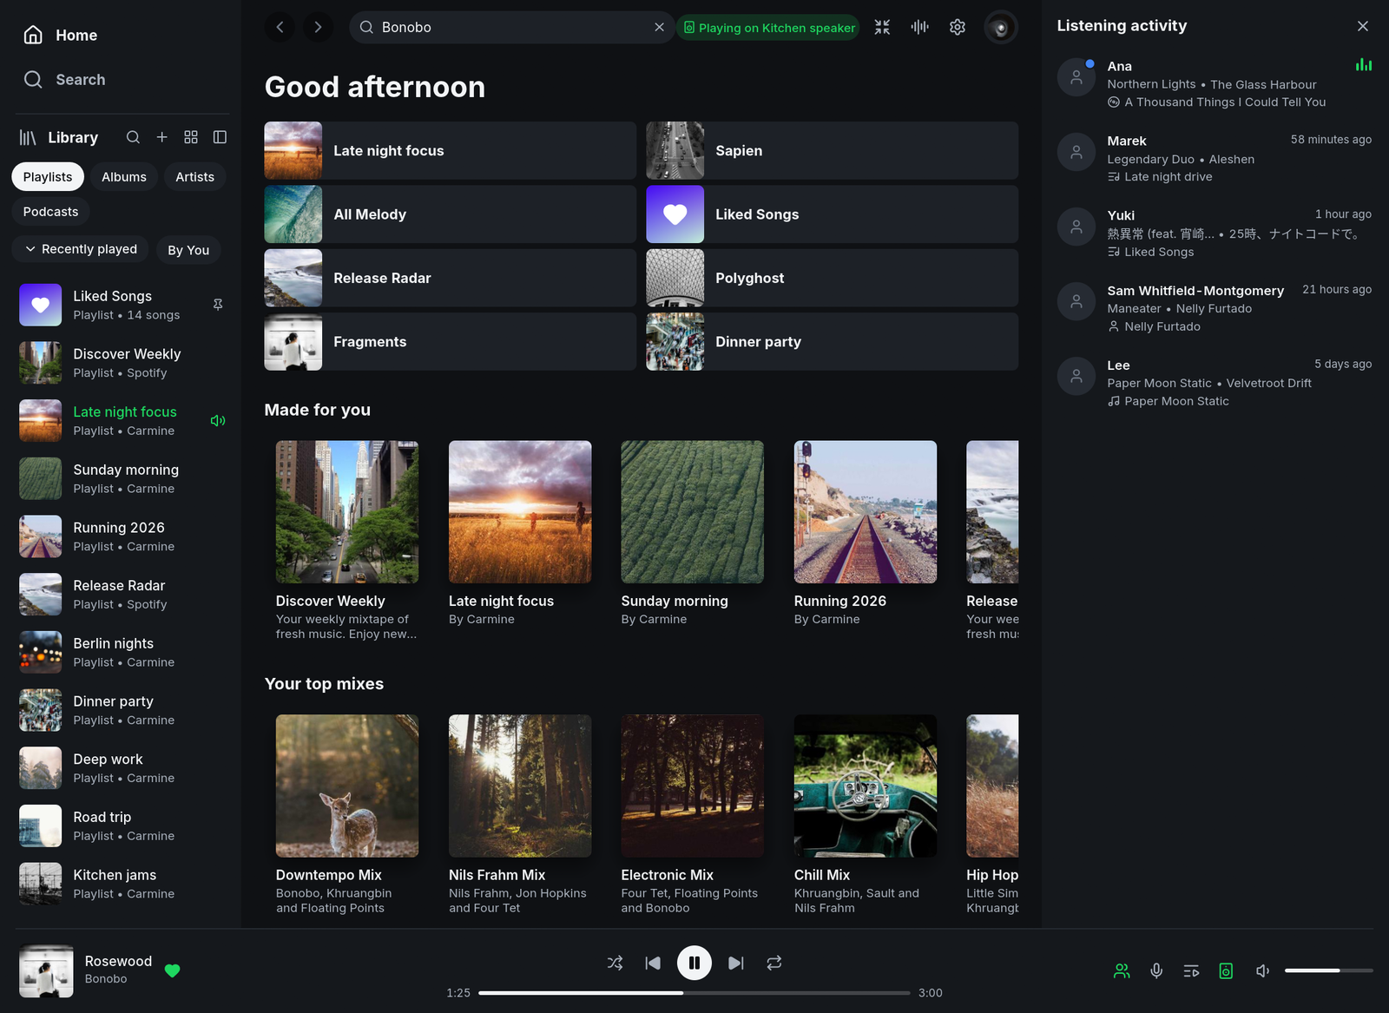Switch to mini player view icon

pyautogui.click(x=882, y=27)
